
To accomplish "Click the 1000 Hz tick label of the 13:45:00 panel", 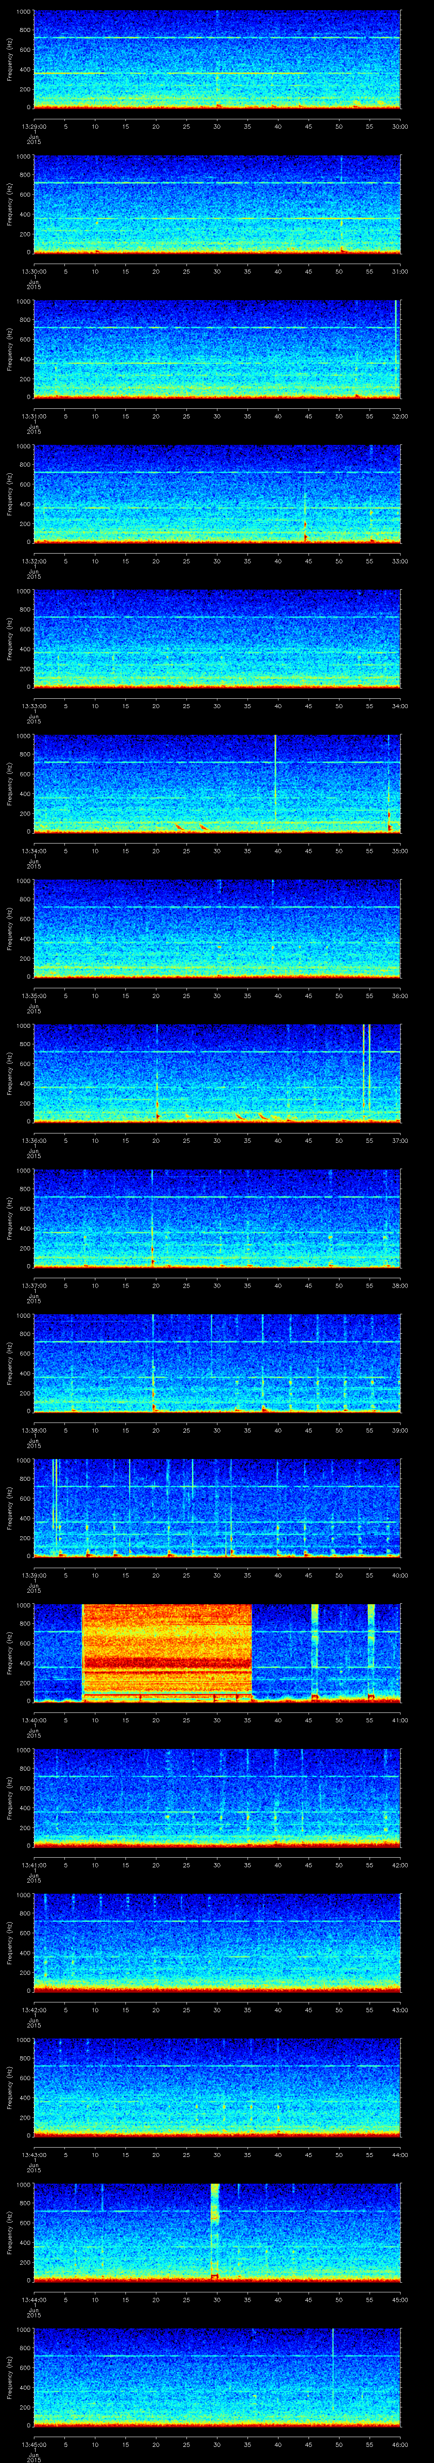I will click(x=24, y=2331).
